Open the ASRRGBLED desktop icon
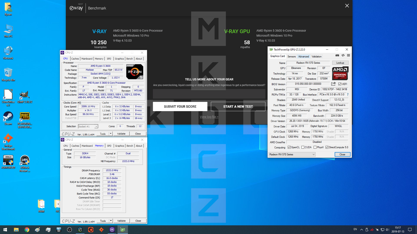The height and width of the screenshot is (234, 417). click(x=8, y=162)
